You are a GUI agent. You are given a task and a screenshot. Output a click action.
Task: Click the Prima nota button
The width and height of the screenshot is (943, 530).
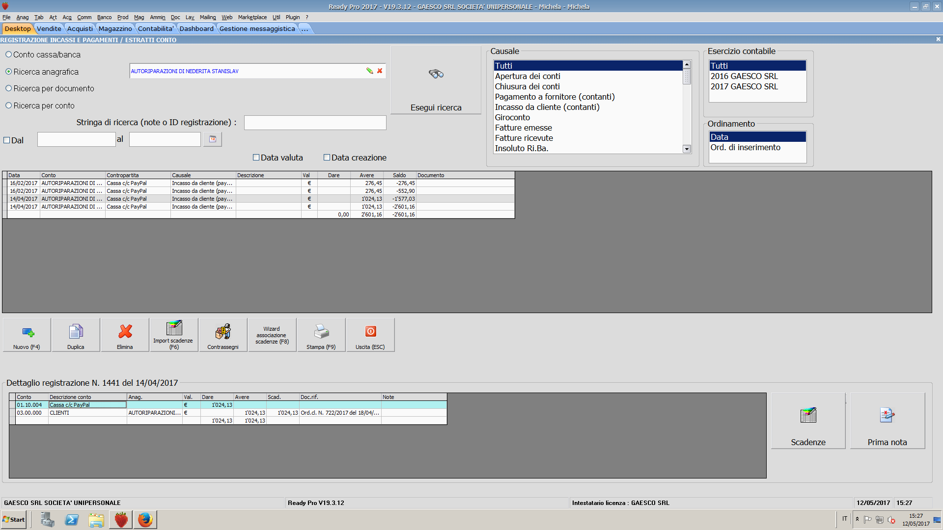tap(887, 421)
